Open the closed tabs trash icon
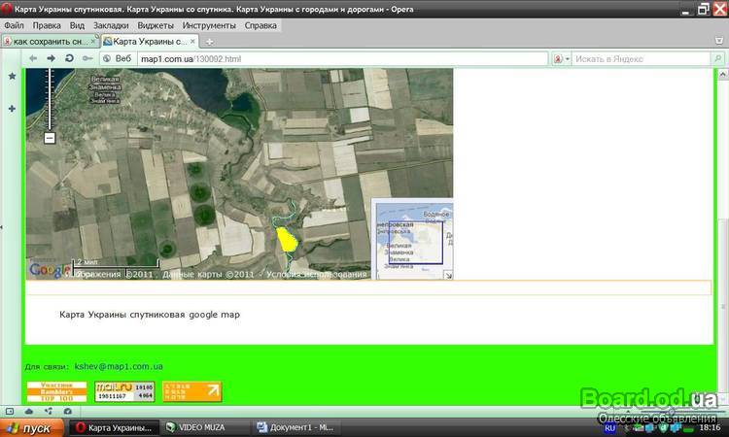 point(719,41)
